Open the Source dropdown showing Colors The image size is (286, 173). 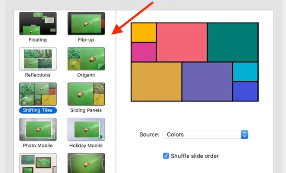coord(205,135)
